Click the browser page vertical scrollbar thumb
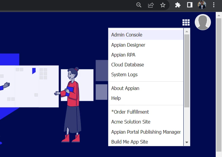 point(219,85)
